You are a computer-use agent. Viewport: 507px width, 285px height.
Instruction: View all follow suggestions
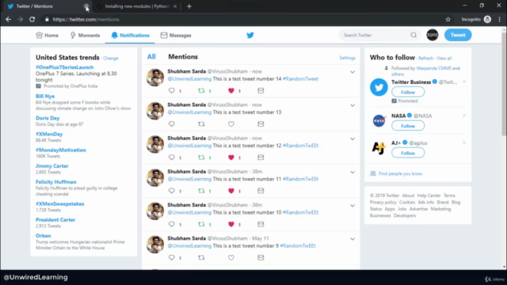click(x=444, y=58)
